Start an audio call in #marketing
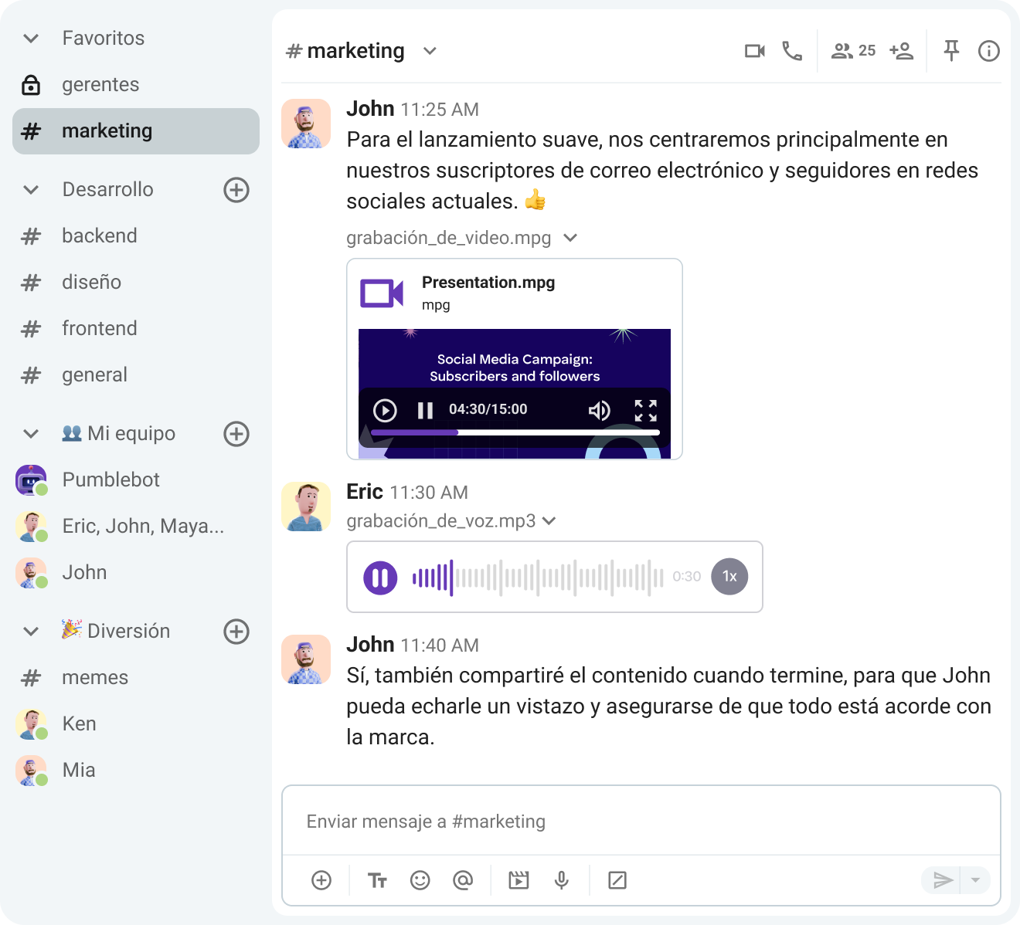 (792, 50)
